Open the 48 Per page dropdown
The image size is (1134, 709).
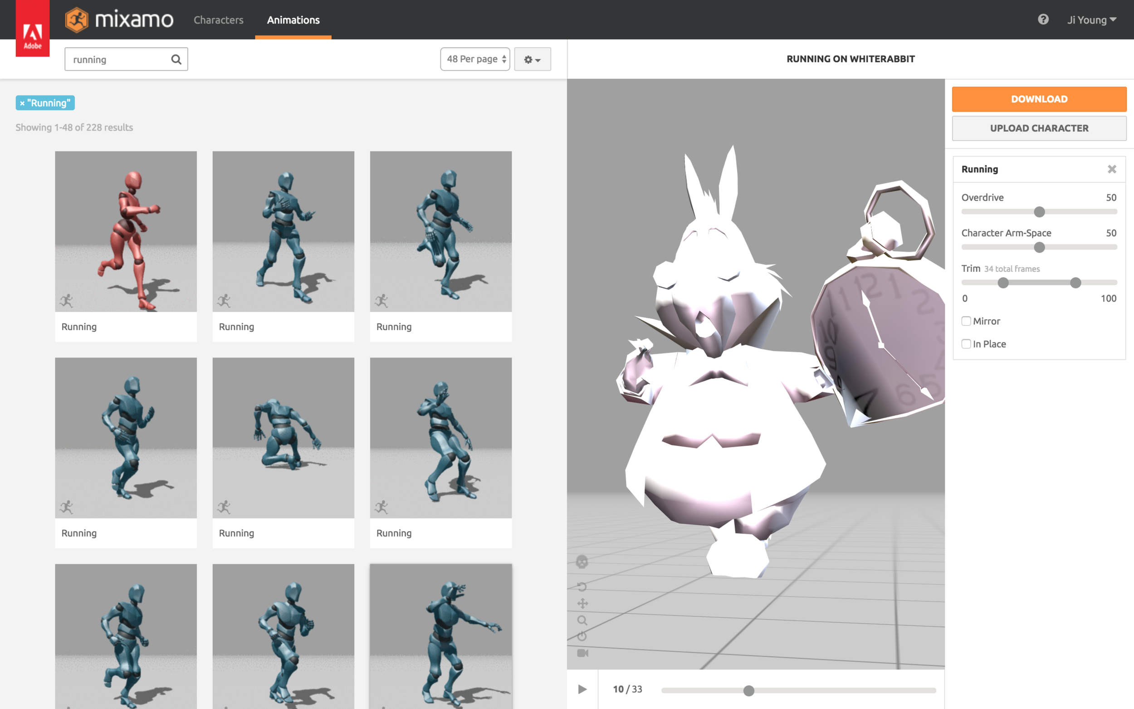pos(475,59)
